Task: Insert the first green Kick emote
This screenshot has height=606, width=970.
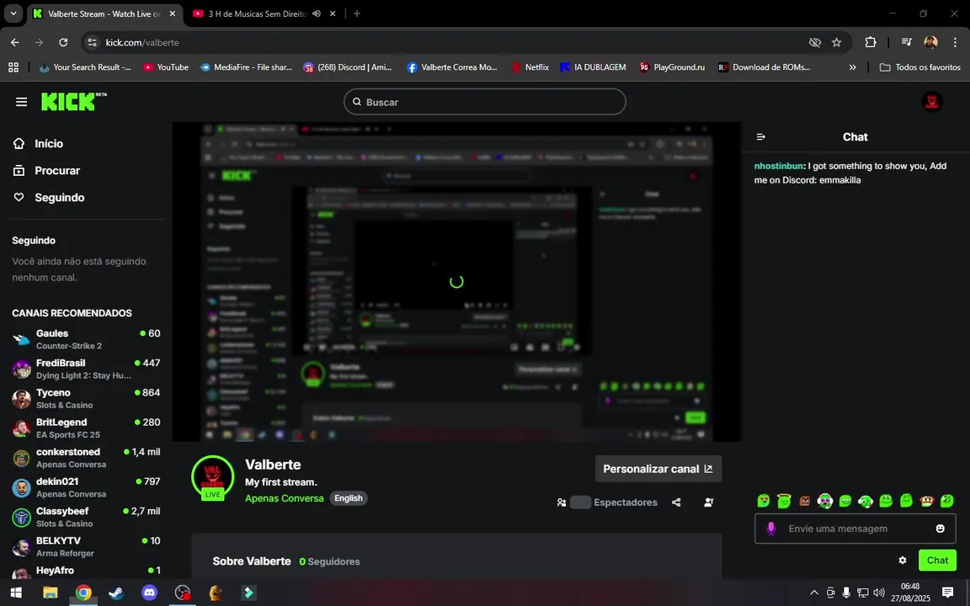Action: (x=764, y=501)
